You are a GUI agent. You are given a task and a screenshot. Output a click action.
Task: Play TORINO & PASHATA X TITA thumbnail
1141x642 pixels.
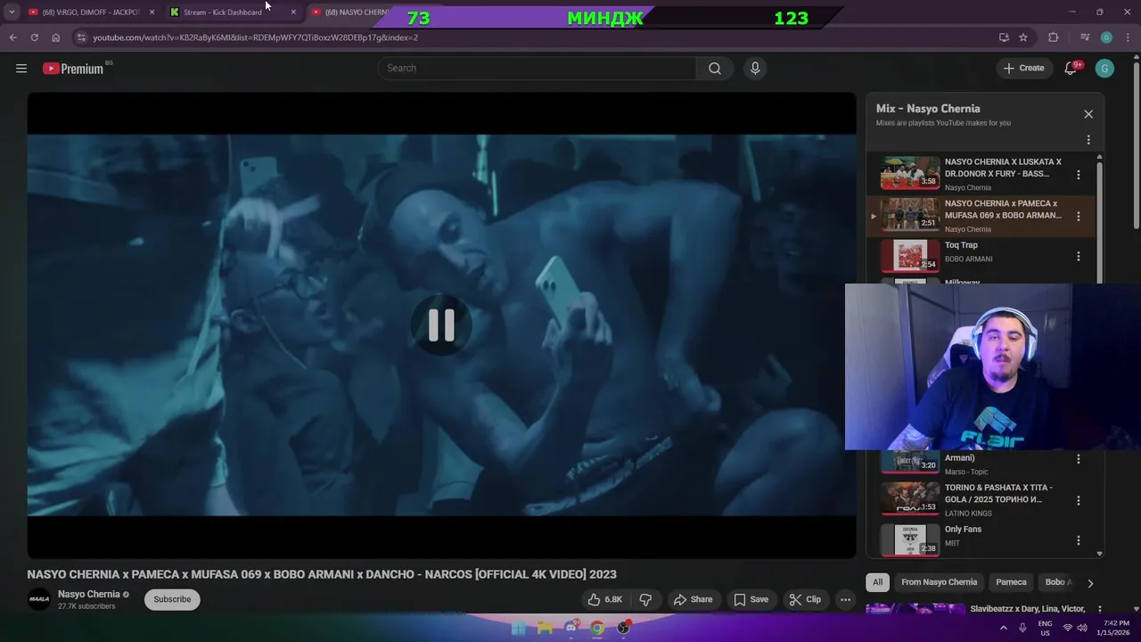910,498
